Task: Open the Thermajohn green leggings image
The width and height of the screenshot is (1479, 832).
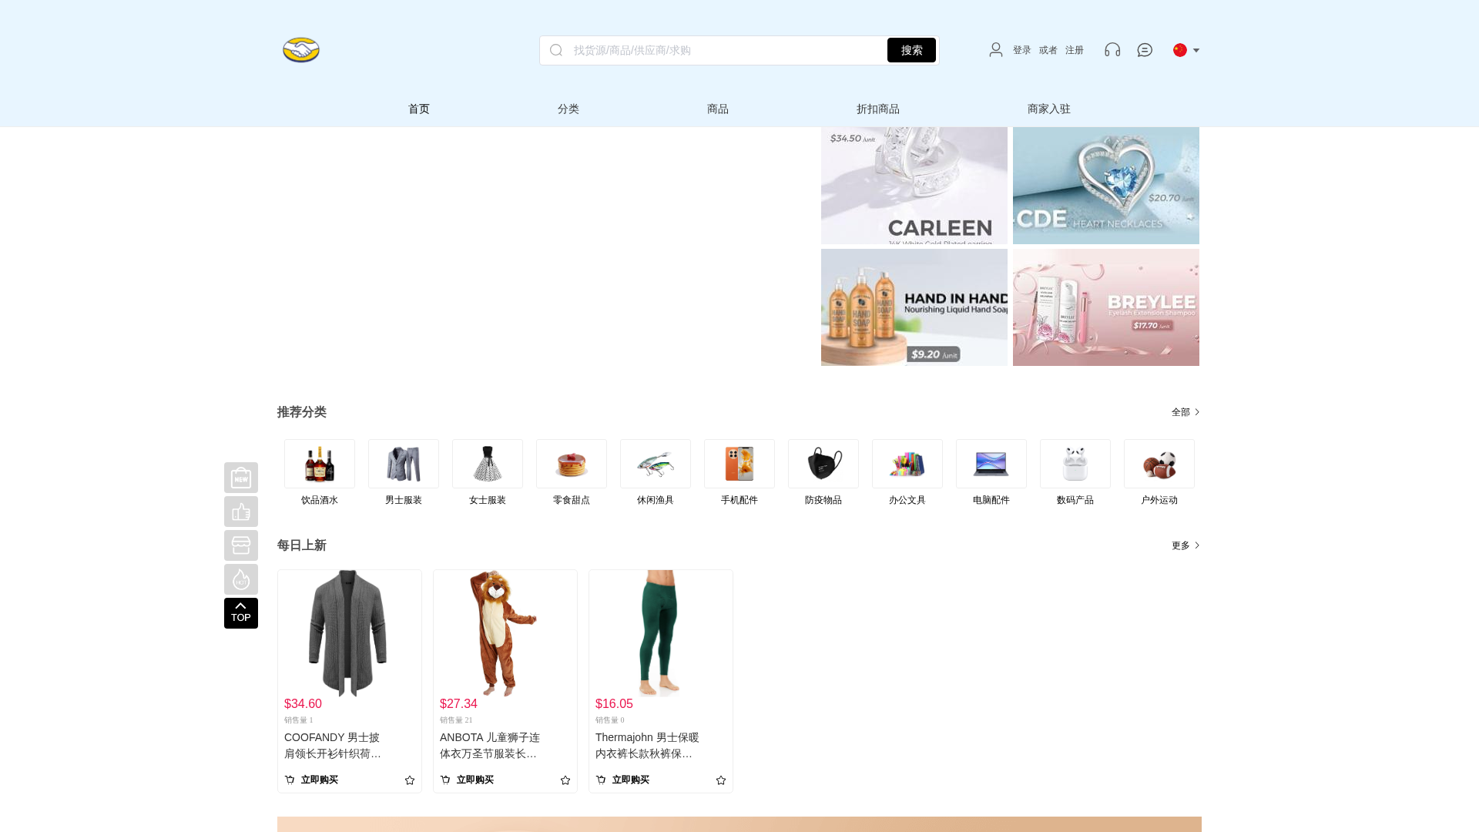Action: coord(661,633)
